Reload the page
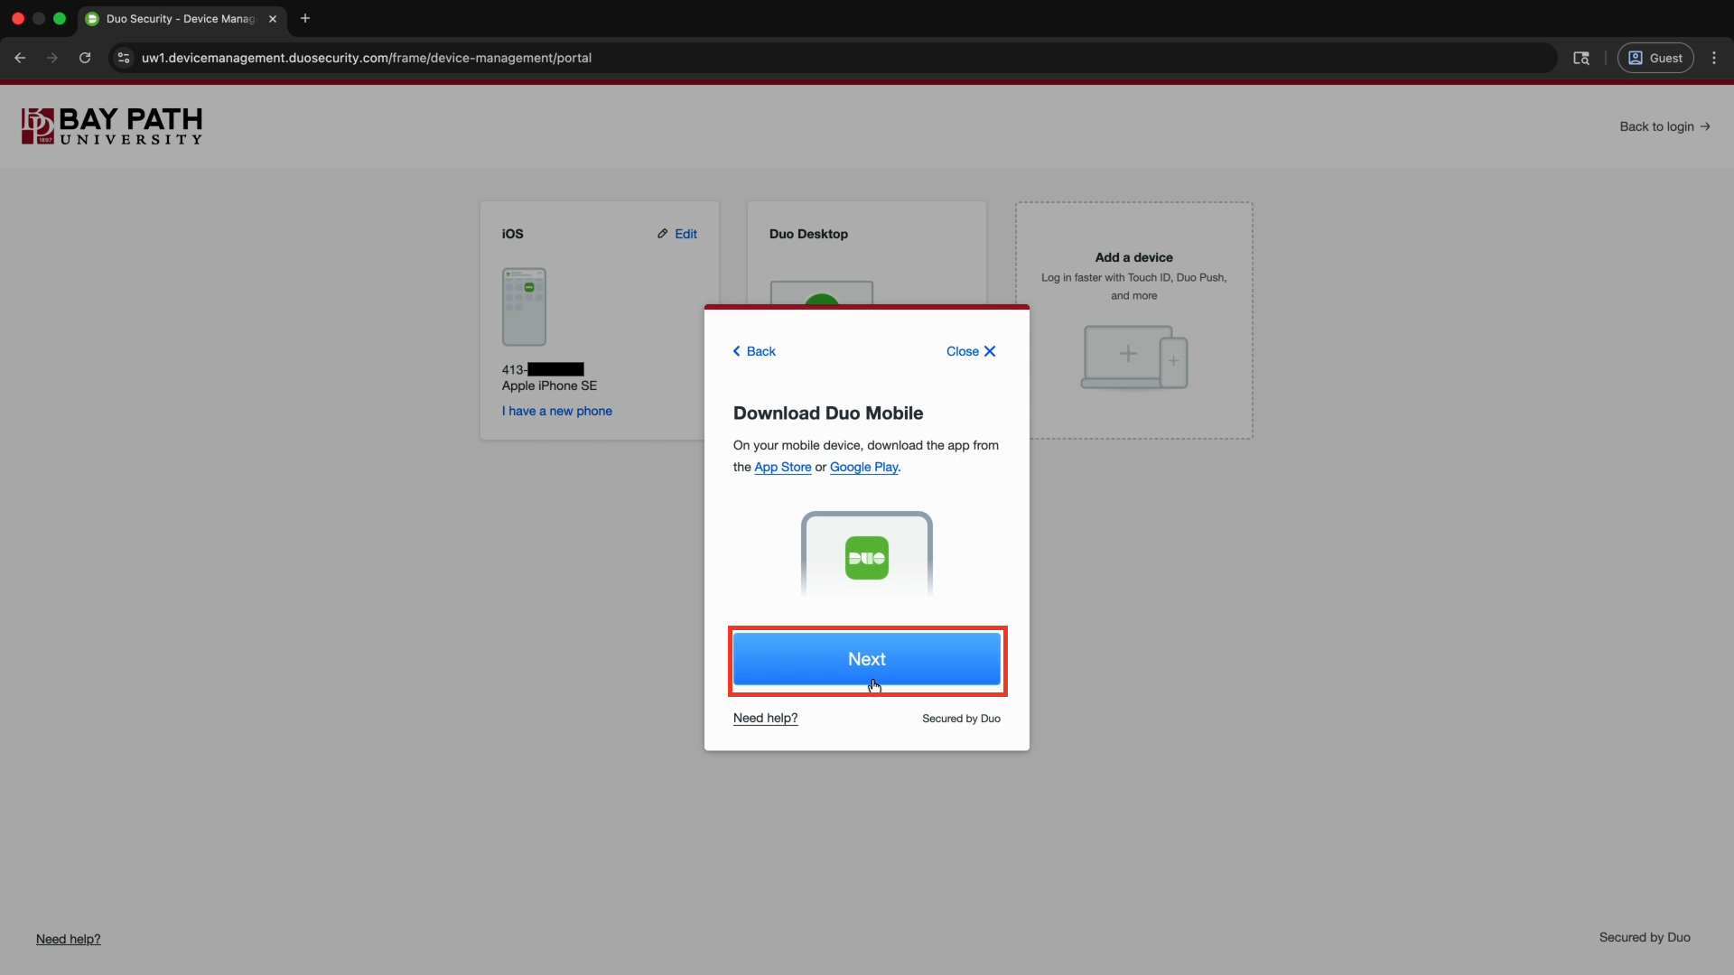 pyautogui.click(x=85, y=58)
